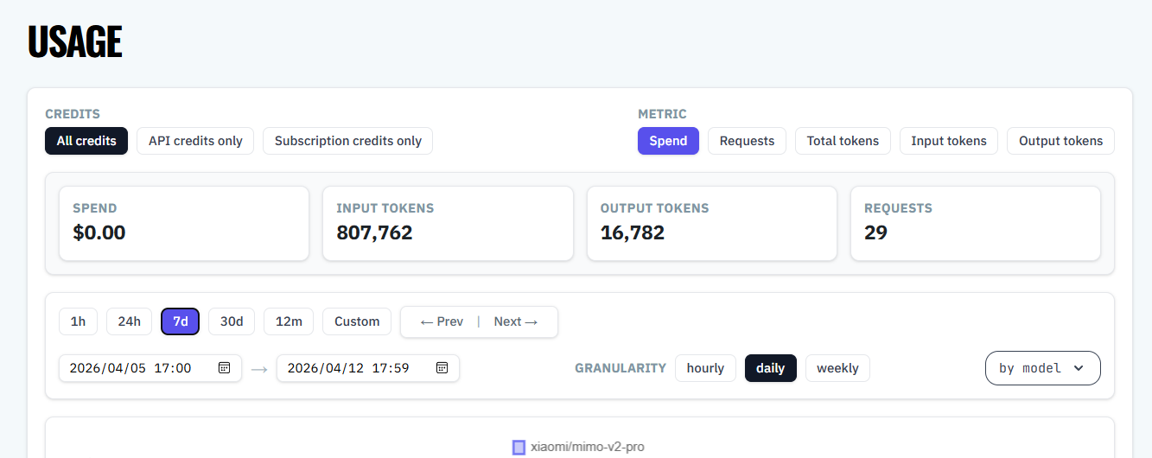Switch metric to Input tokens
The width and height of the screenshot is (1152, 458).
pos(949,141)
